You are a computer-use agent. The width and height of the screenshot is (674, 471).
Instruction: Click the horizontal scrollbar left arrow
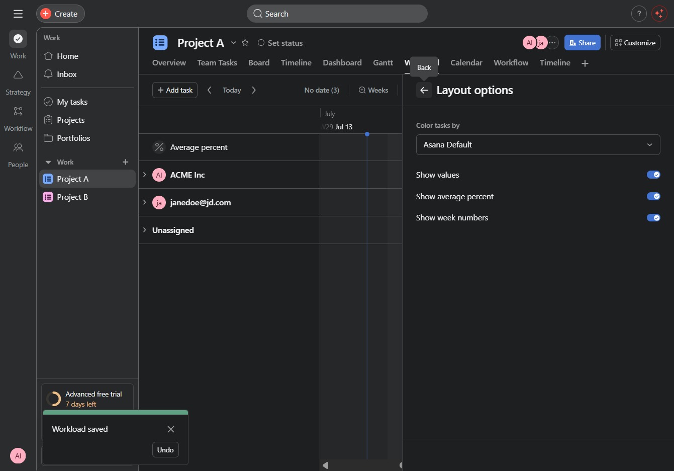click(326, 465)
